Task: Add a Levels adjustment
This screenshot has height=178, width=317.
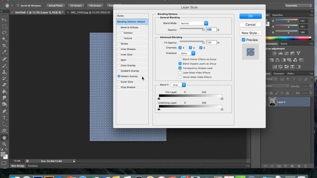Action: click(280, 53)
